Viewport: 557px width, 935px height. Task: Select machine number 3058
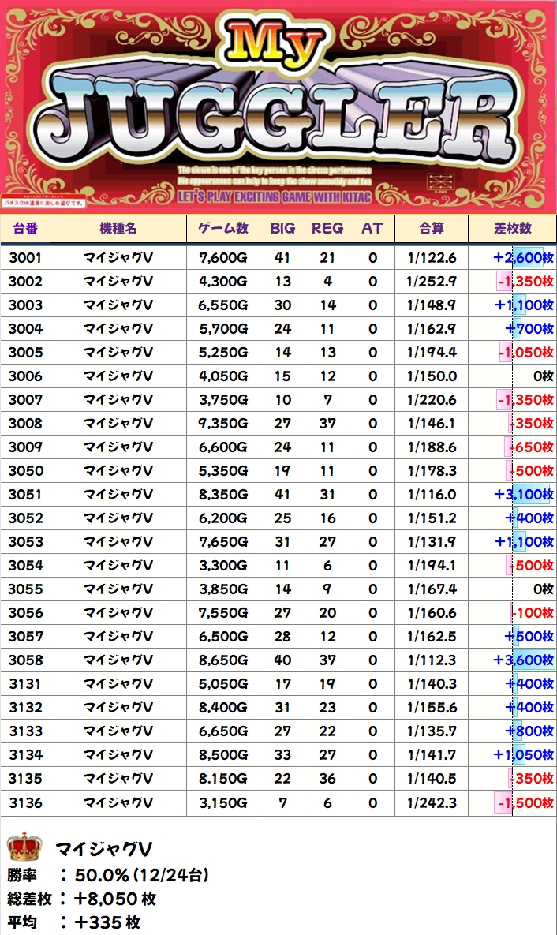tap(25, 660)
